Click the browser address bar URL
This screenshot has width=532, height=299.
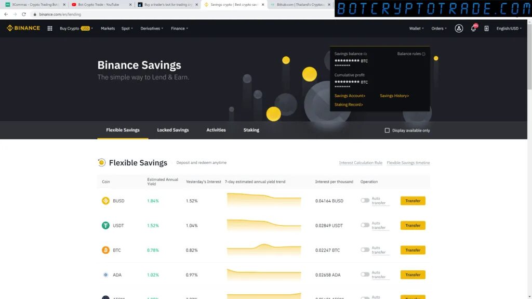tap(60, 14)
